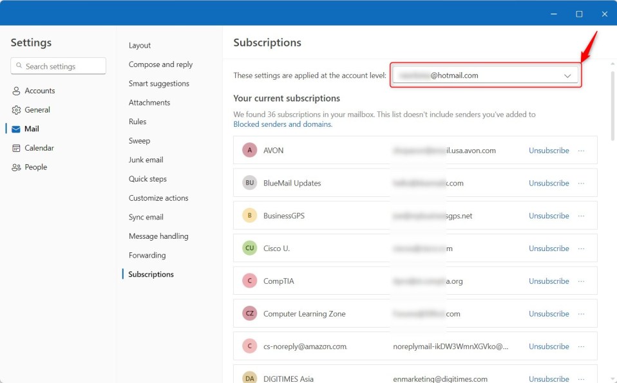Image resolution: width=617 pixels, height=383 pixels.
Task: Click the Cisco U. CU avatar
Action: [249, 248]
